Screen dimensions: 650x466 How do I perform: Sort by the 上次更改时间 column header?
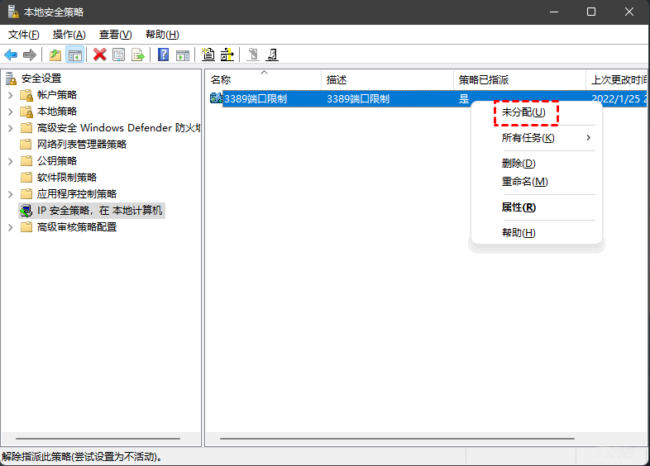pos(617,79)
